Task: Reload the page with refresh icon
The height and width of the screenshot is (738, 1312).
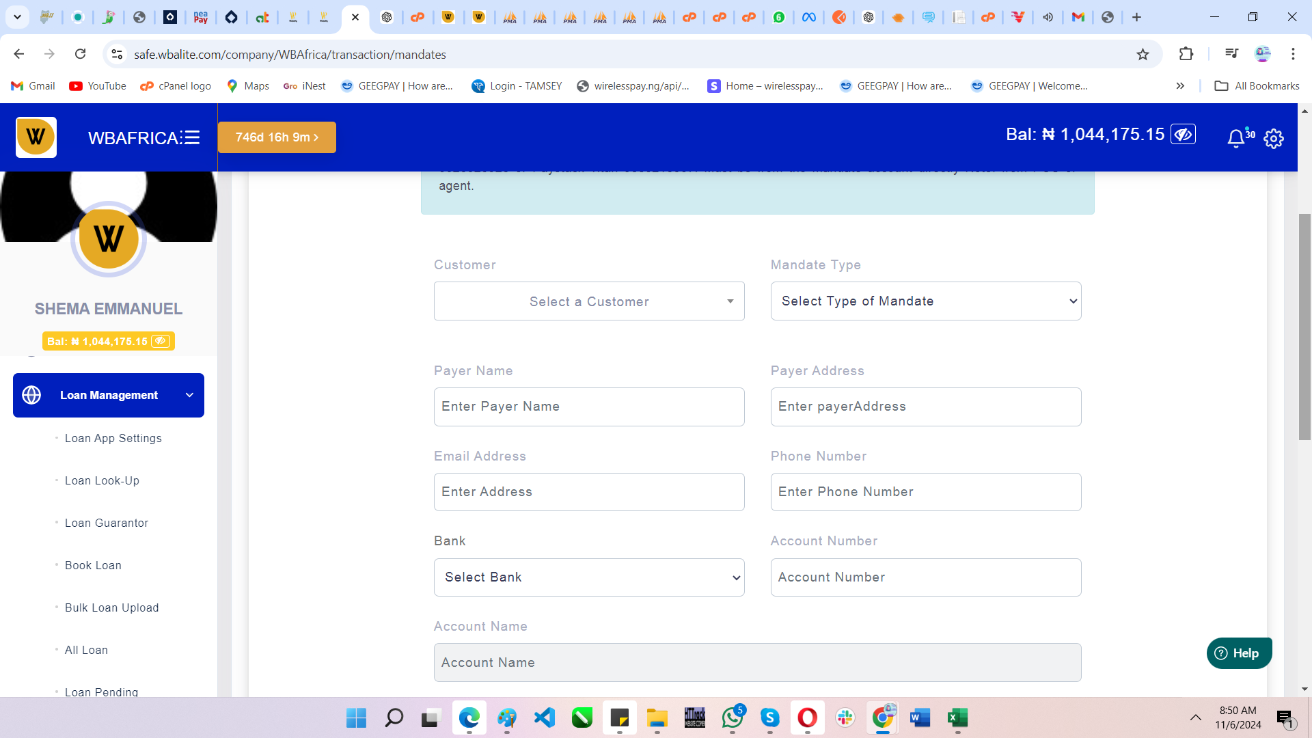Action: click(x=81, y=54)
